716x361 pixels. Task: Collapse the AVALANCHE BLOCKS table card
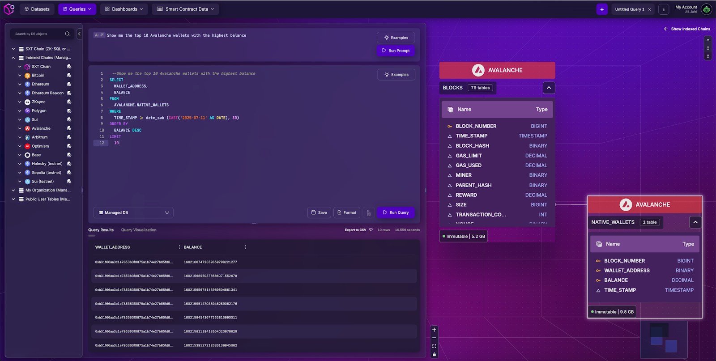[549, 88]
